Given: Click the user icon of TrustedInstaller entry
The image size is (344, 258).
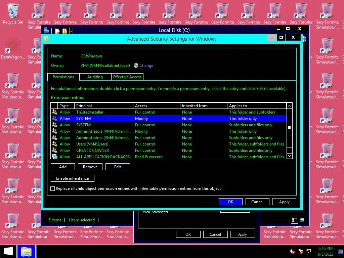Looking at the screenshot, I should [x=54, y=112].
